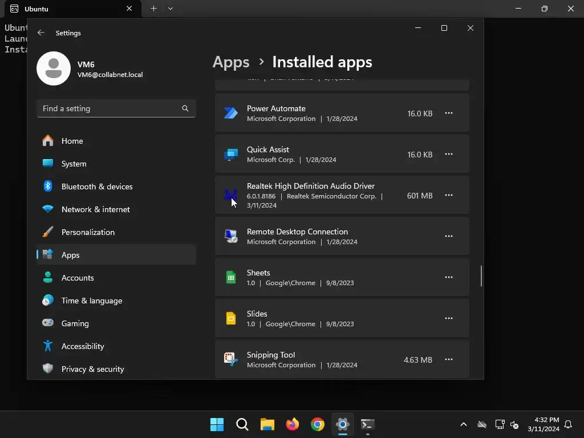Viewport: 584px width, 438px height.
Task: Click the Google Sheets app icon
Action: coord(231,277)
